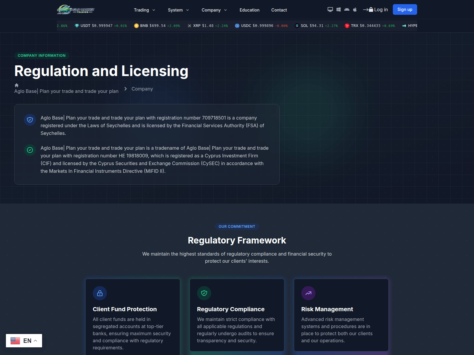Click the Regulation and Licensing heading

pos(101,71)
